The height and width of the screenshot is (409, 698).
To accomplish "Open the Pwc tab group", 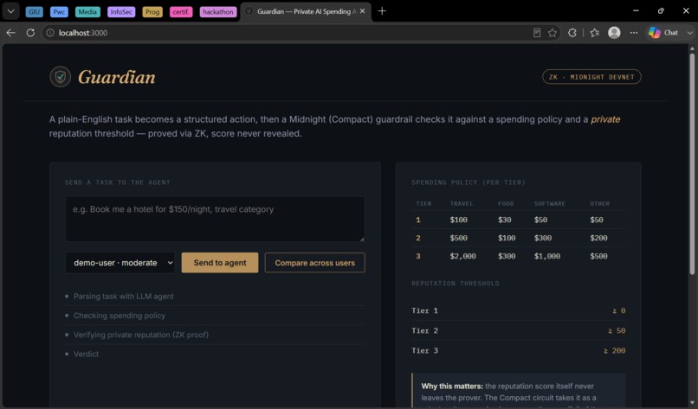I will tap(59, 11).
